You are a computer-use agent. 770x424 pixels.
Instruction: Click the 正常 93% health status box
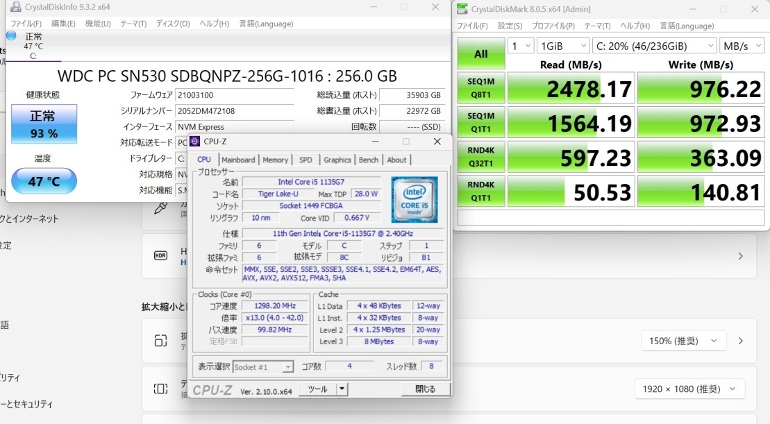pyautogui.click(x=44, y=124)
